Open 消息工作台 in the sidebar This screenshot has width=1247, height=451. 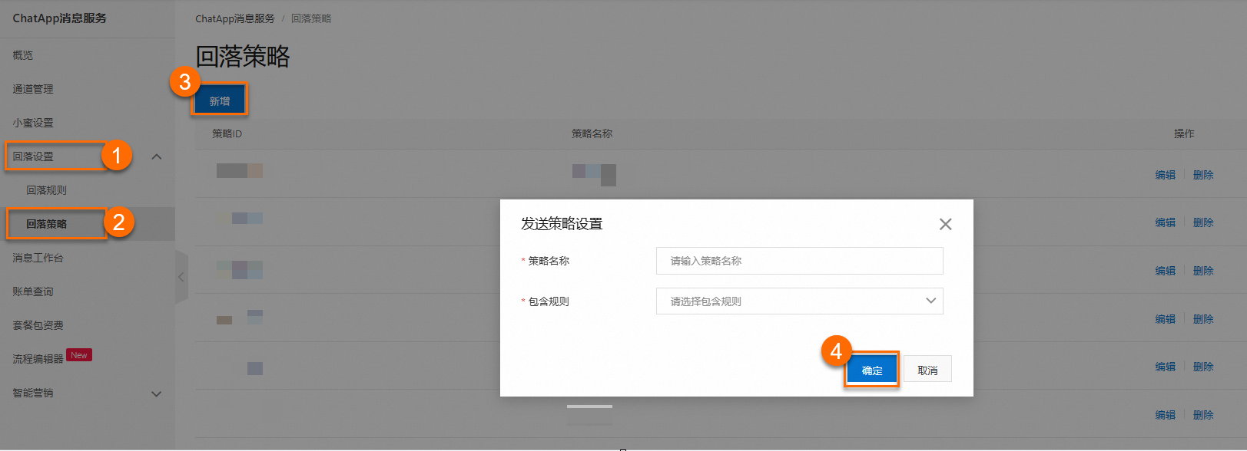tap(38, 258)
